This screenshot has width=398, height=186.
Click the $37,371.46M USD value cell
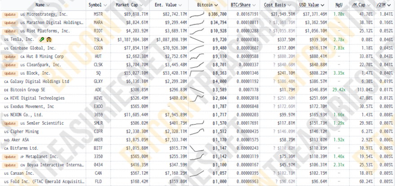point(315,14)
